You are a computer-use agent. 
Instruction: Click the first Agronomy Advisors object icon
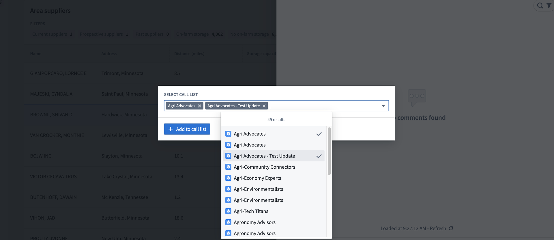[228, 222]
